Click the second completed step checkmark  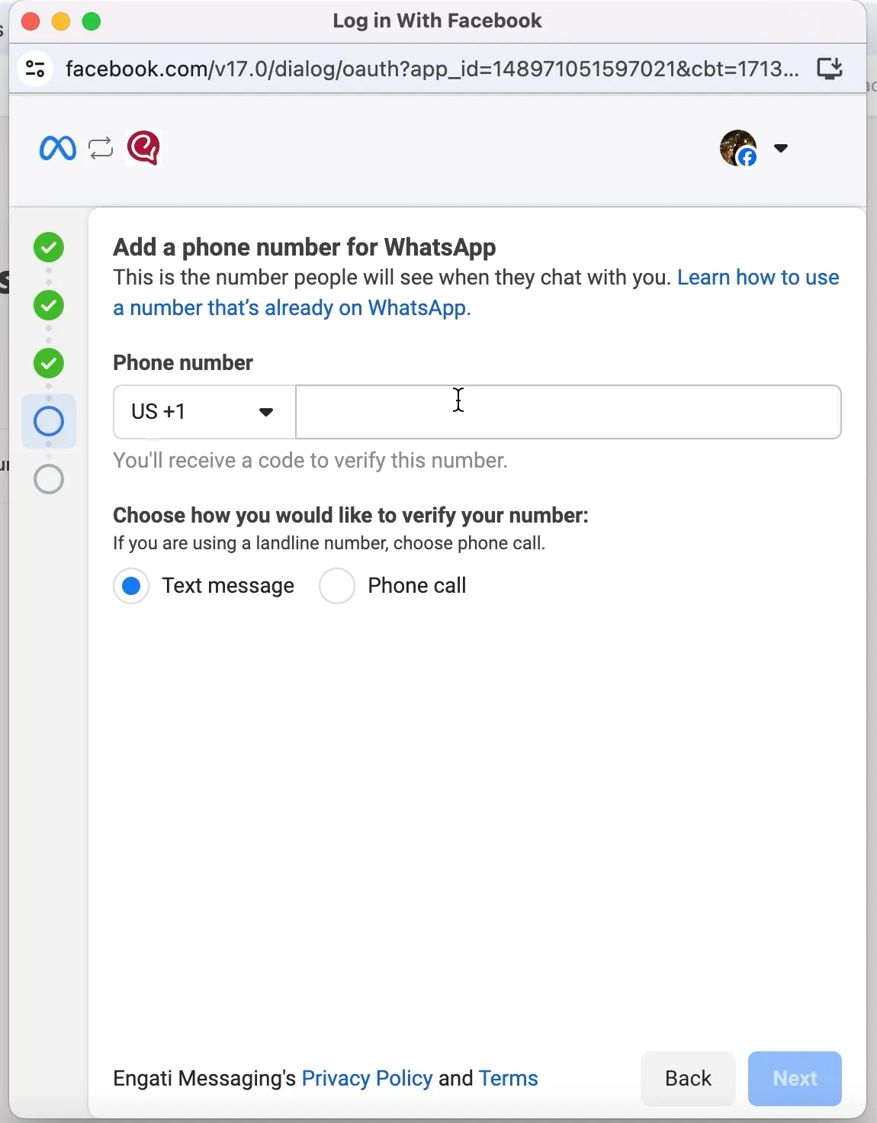point(49,305)
